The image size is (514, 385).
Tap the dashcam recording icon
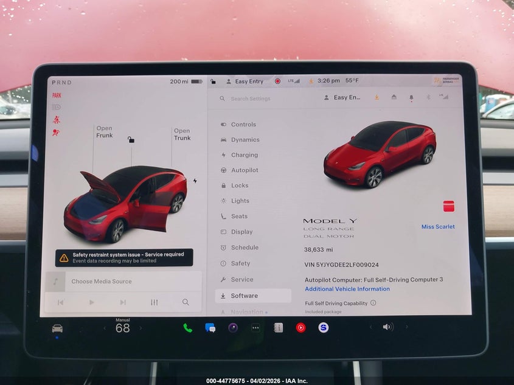(x=277, y=82)
